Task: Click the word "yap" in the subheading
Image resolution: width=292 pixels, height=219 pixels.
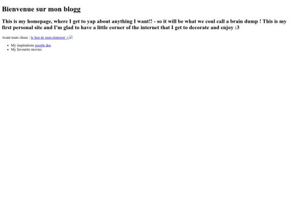Action: [x=91, y=22]
